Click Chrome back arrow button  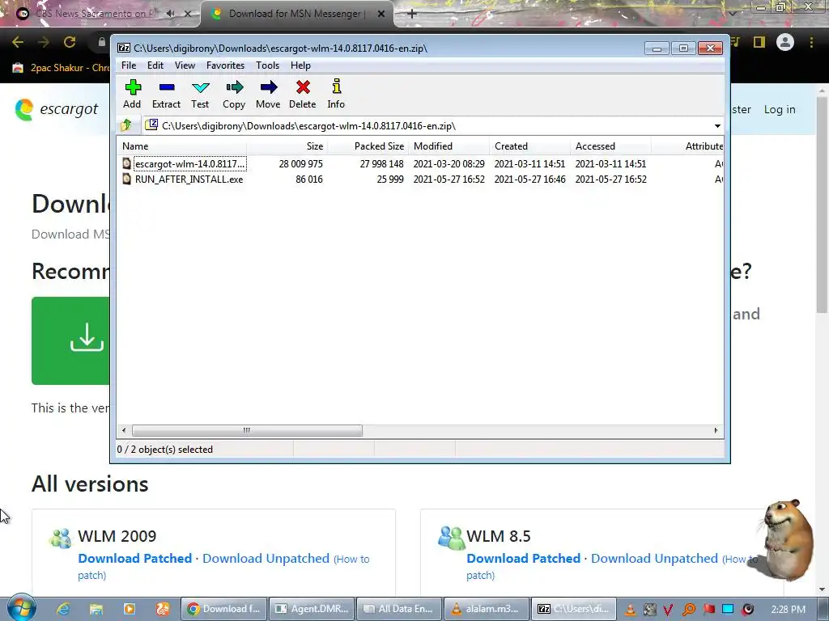point(18,42)
